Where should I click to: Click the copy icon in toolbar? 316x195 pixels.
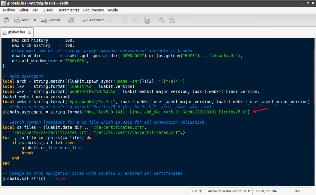136,20
